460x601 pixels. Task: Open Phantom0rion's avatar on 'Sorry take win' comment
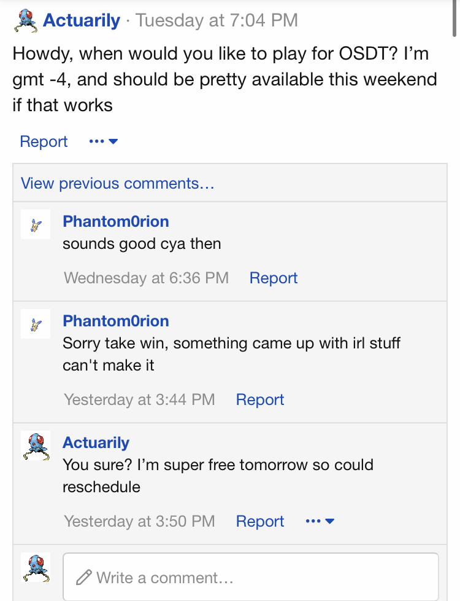[x=35, y=324]
